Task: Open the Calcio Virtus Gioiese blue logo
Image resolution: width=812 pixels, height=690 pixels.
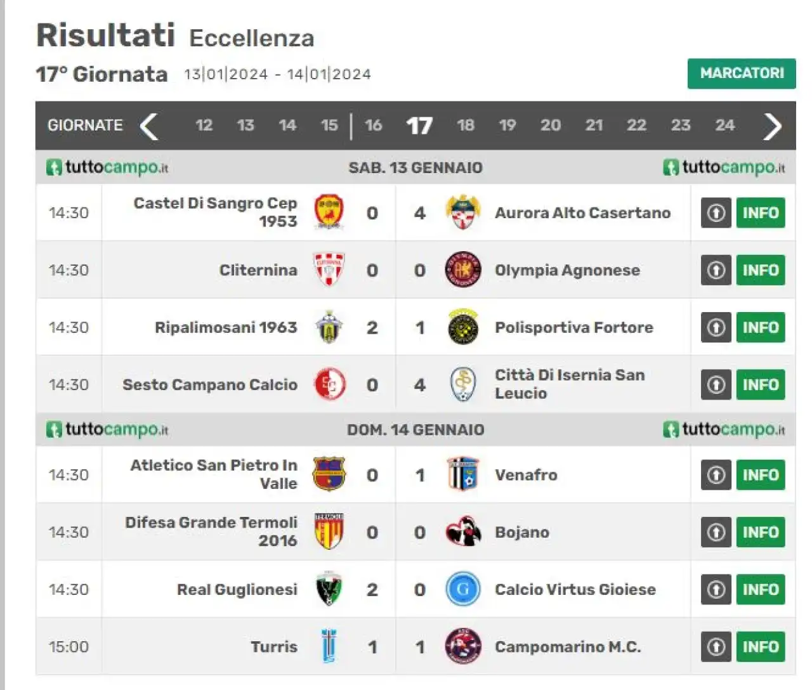Action: 463,589
